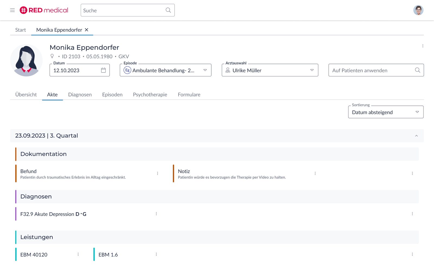Screen dimensions: 434x271
Task: Select the Akte tab
Action: [52, 94]
